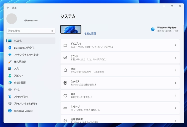
Task: Expand the 近距離共有 row chevron
Action: point(175,121)
